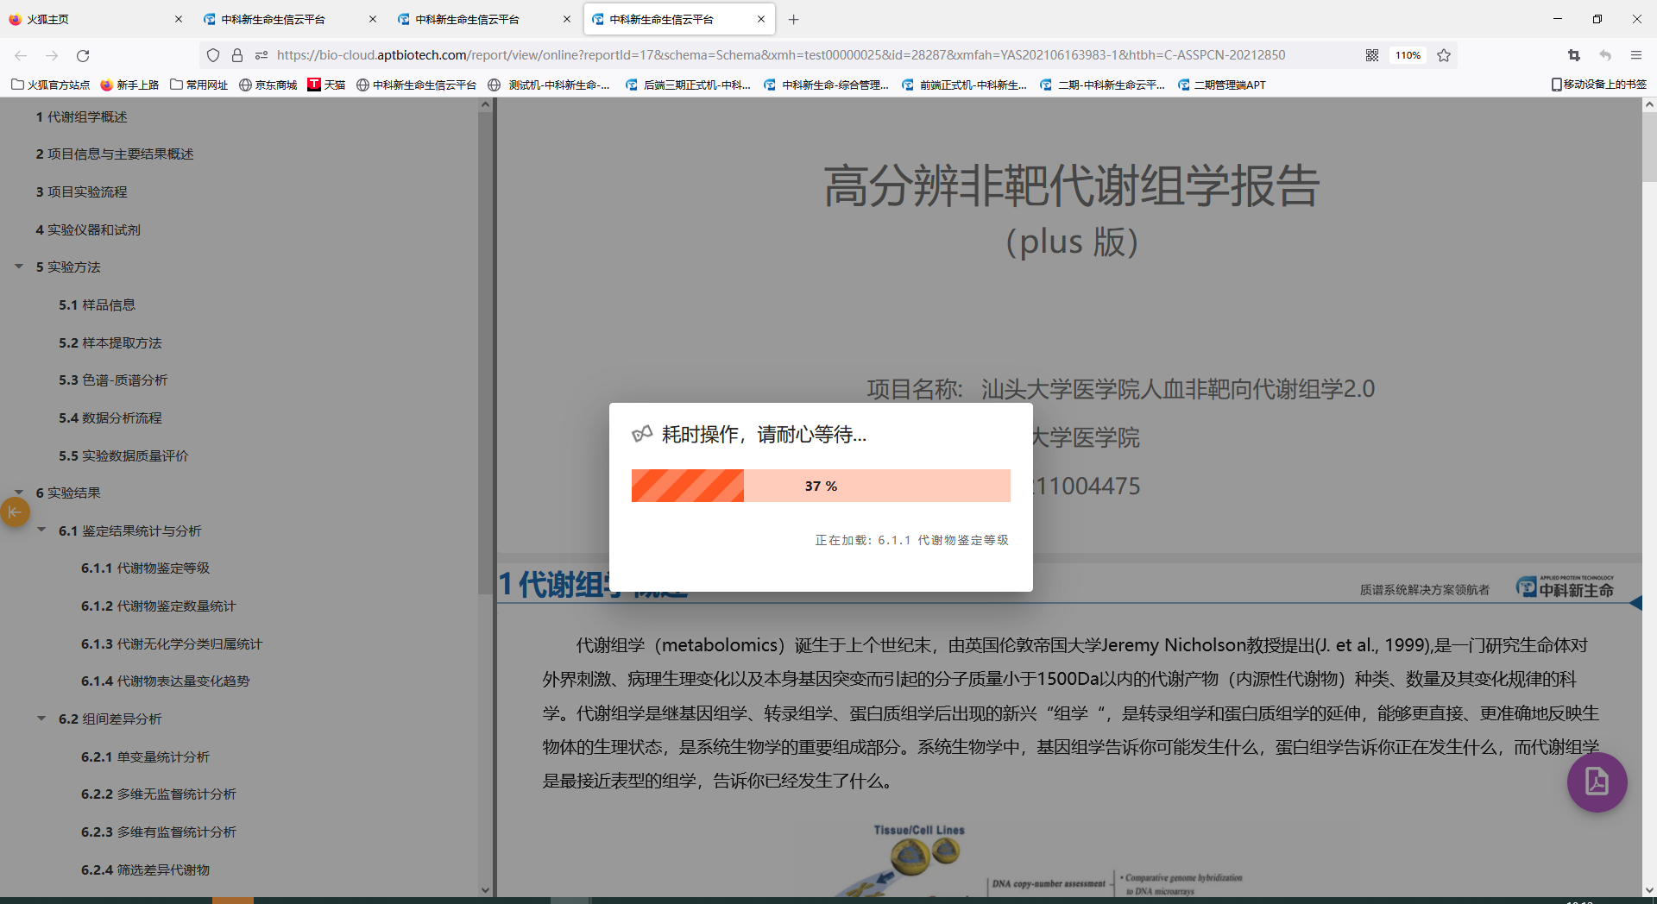Open the Firefox hamburger menu
Screen dimensions: 1657x904
pos(1635,55)
